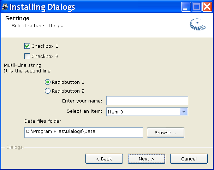The height and width of the screenshot is (170, 214).
Task: Click the blue disc logo in header
Action: (x=198, y=24)
